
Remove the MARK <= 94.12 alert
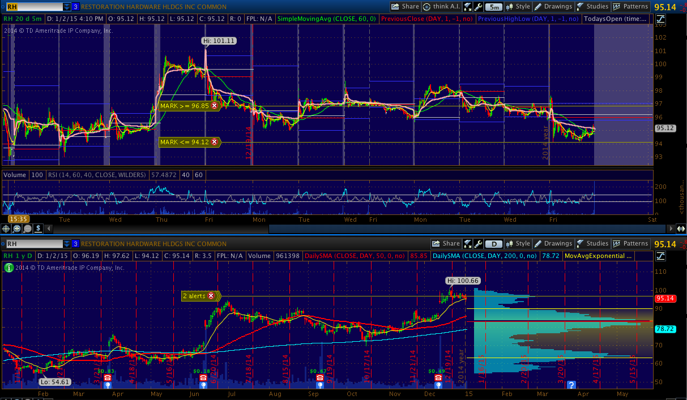click(x=214, y=142)
